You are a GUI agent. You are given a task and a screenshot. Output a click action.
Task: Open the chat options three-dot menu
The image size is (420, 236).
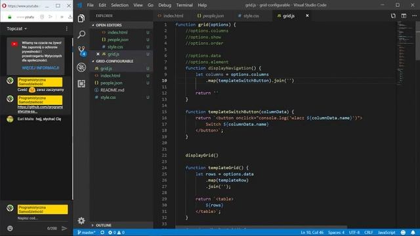[x=66, y=29]
